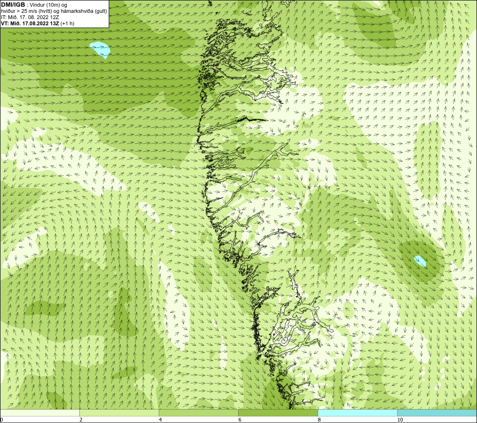Image resolution: width=477 pixels, height=423 pixels.
Task: Click the 6–8 m/s dark green legend swatch
Action: pyautogui.click(x=278, y=413)
